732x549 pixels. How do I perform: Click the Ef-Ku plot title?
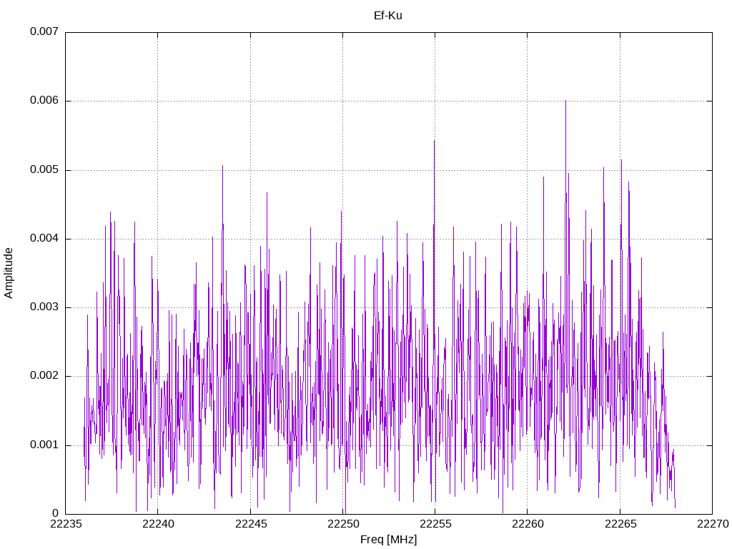(x=388, y=16)
